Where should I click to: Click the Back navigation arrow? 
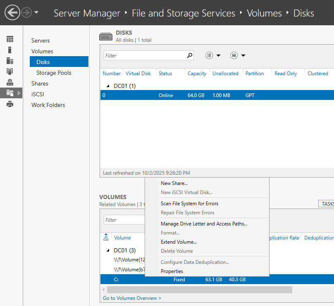12,13
